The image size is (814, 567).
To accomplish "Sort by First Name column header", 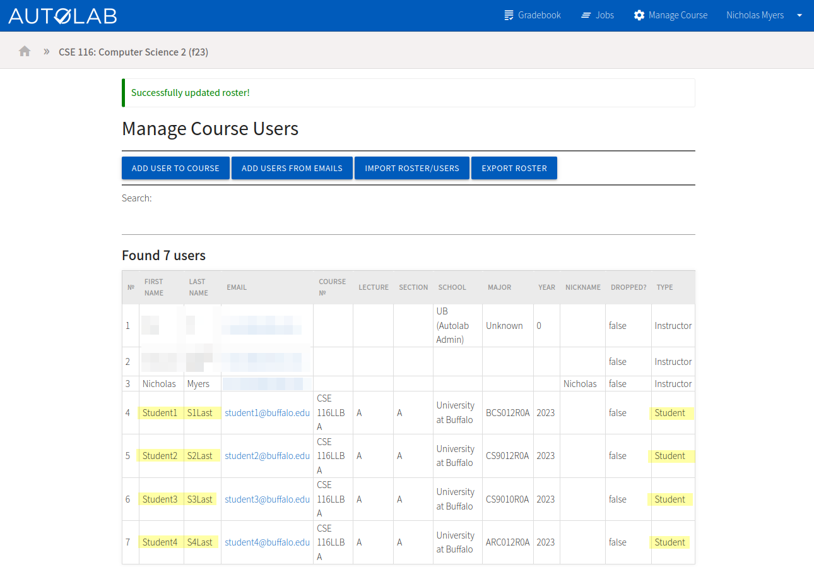I will pos(161,287).
